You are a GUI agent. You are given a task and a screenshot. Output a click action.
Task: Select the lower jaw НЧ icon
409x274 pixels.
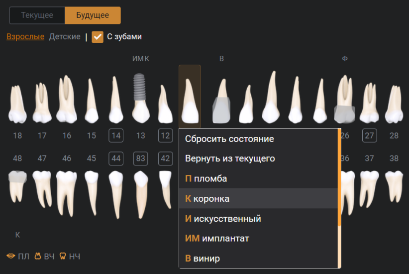click(x=63, y=257)
